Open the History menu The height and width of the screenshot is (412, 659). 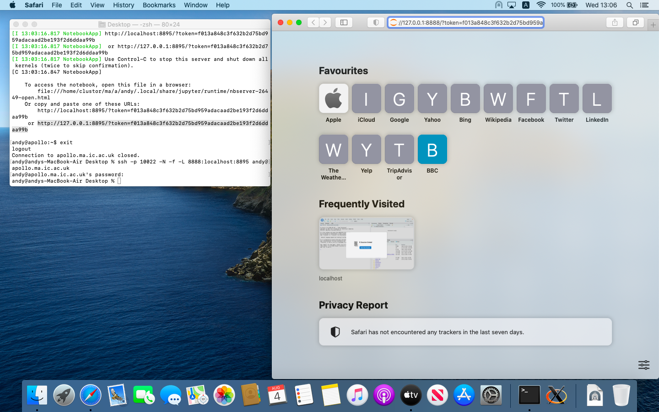[124, 5]
